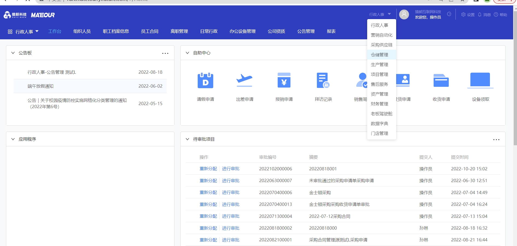Open 关于校园疫情防控 announcement

[77, 103]
